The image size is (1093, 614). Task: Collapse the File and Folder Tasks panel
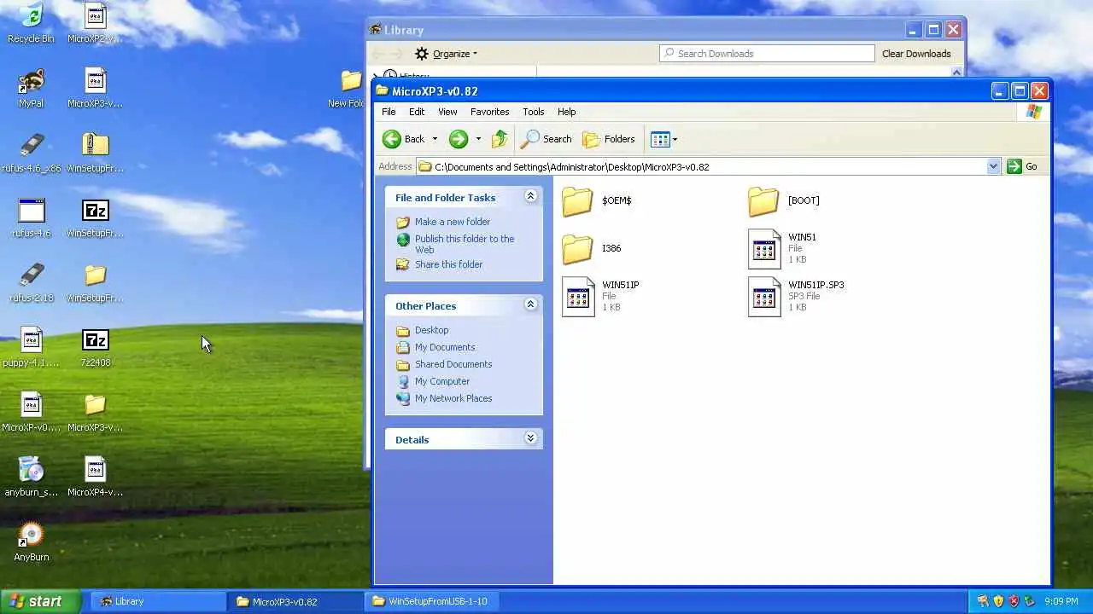coord(530,196)
